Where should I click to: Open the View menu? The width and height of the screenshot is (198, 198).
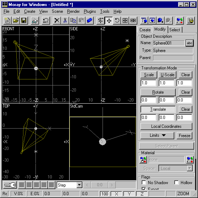tap(43, 11)
